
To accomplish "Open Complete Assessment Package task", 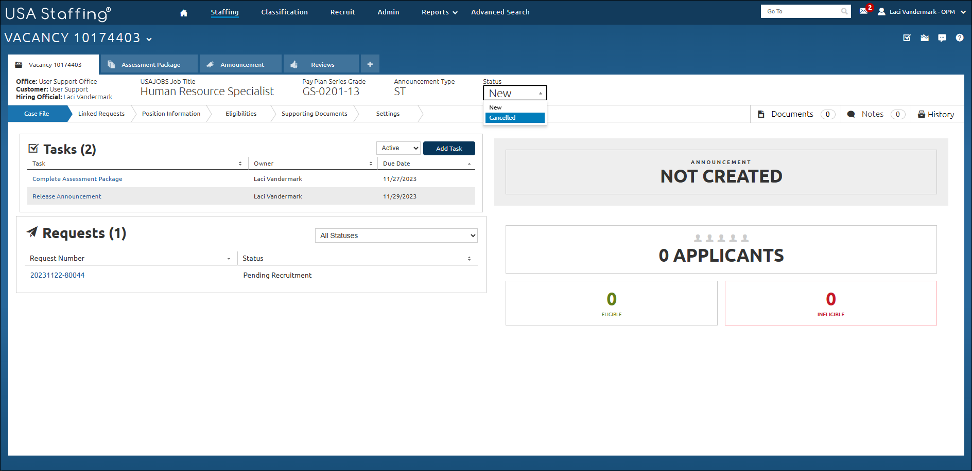I will coord(77,179).
